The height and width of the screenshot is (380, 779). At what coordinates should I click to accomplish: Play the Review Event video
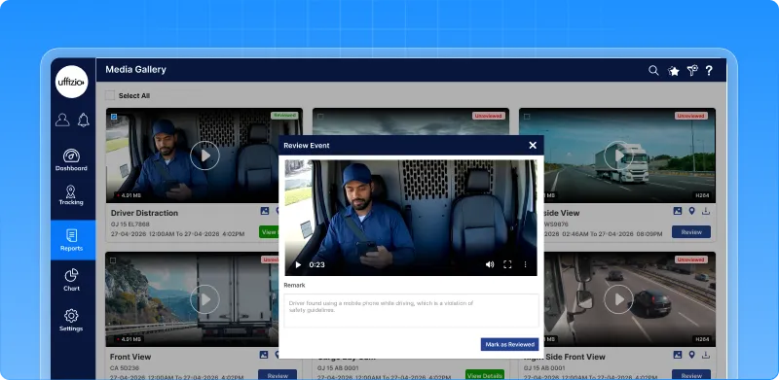pyautogui.click(x=298, y=265)
